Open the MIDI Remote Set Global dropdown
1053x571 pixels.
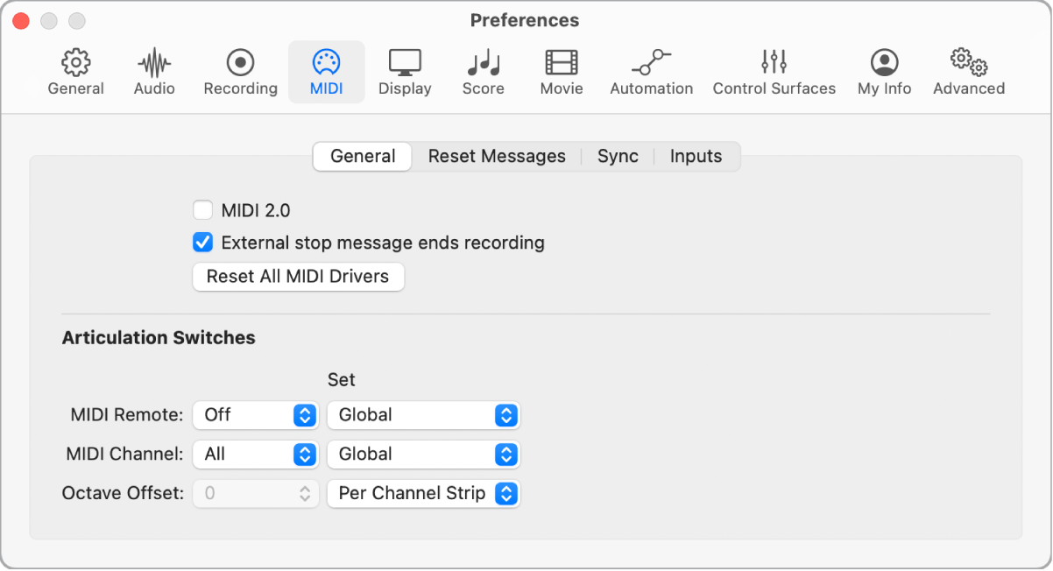point(423,415)
